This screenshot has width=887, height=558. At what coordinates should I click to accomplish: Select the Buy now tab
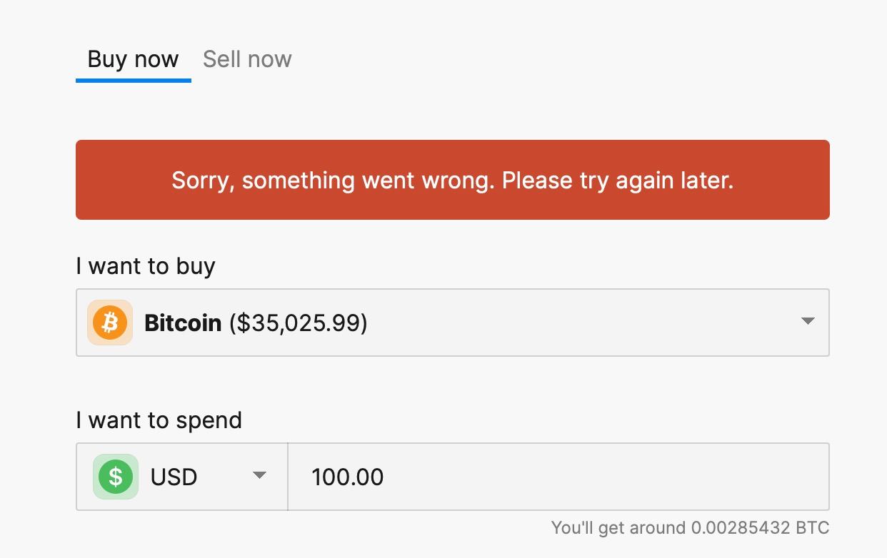134,59
